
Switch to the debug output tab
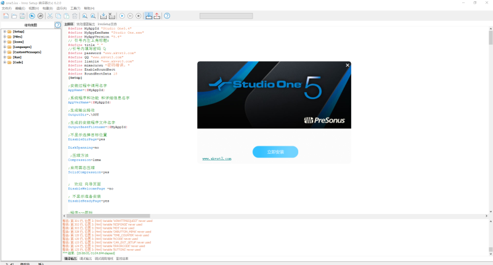point(86,259)
